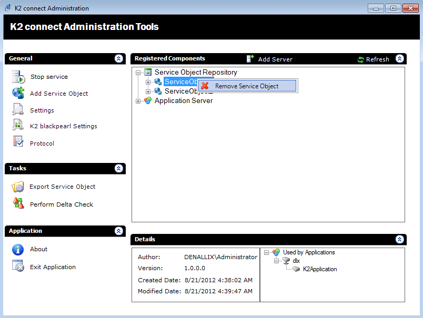The image size is (423, 318).
Task: Collapse the General panel
Action: (119, 59)
